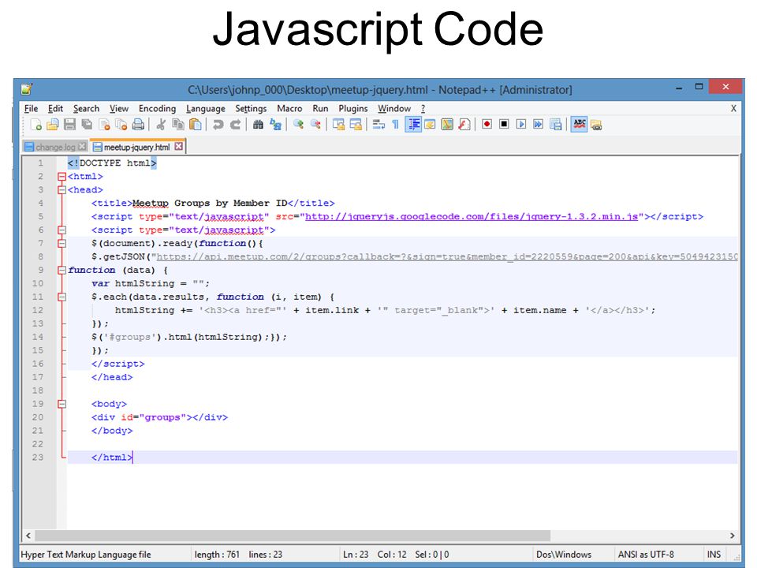Open the Search menu
757x568 pixels.
click(86, 109)
